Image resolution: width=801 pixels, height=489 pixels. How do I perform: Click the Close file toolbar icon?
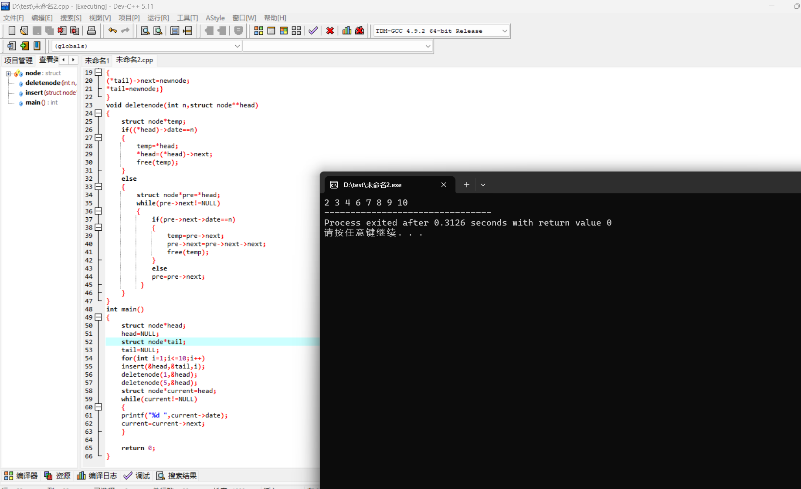click(62, 30)
